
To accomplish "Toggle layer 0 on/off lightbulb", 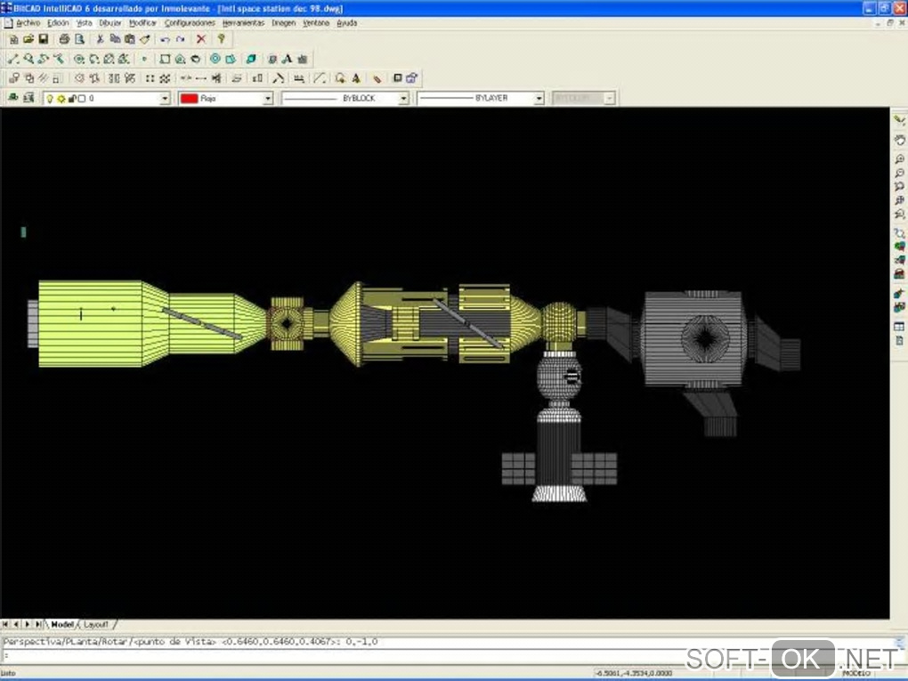I will click(50, 99).
